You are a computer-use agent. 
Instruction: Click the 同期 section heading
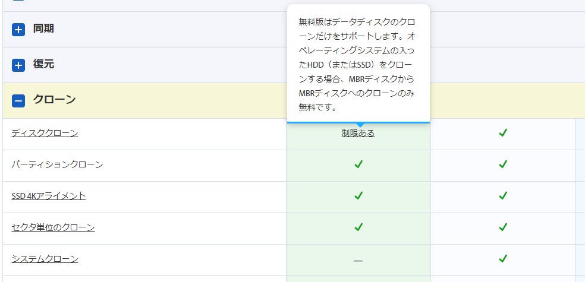pos(43,28)
